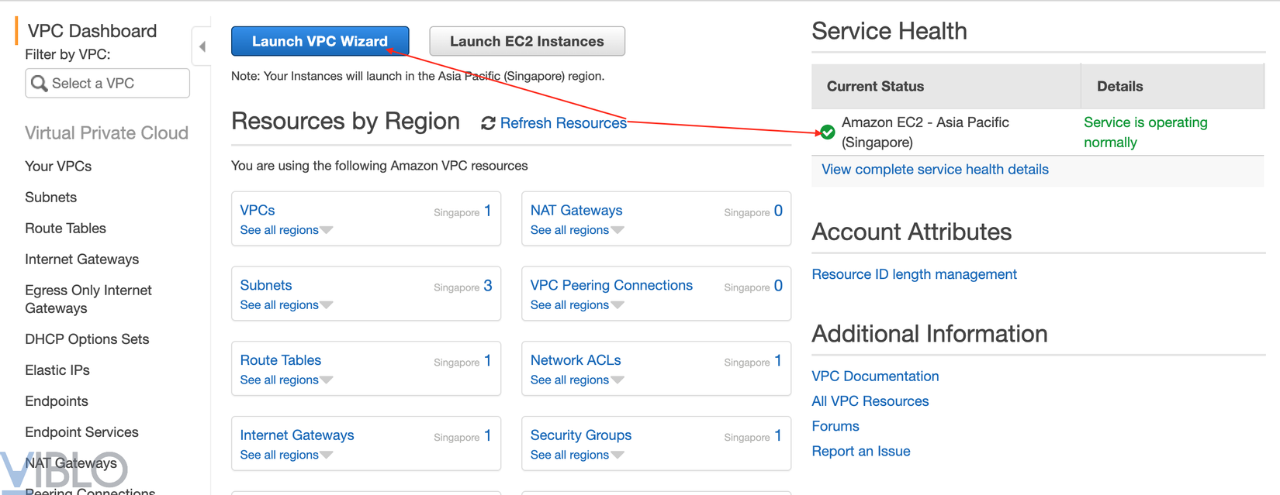
Task: Expand See all regions under Security Groups
Action: [576, 455]
